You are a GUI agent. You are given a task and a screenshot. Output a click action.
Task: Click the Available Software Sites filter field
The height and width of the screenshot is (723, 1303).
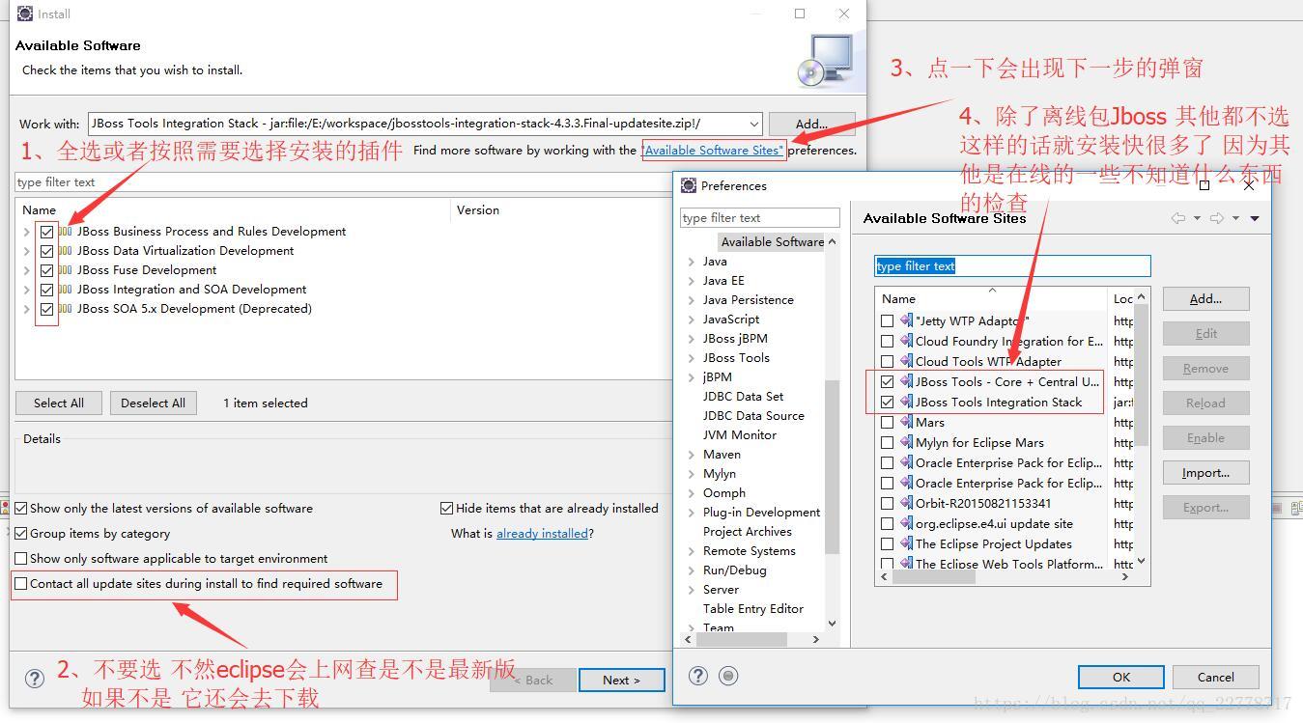(1012, 265)
